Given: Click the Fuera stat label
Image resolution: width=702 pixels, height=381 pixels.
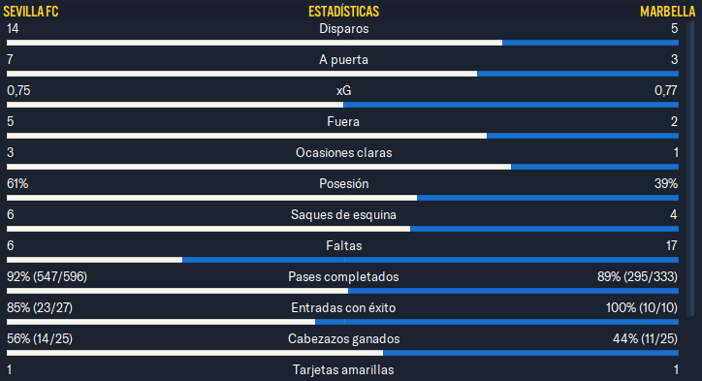Looking at the screenshot, I should 343,122.
